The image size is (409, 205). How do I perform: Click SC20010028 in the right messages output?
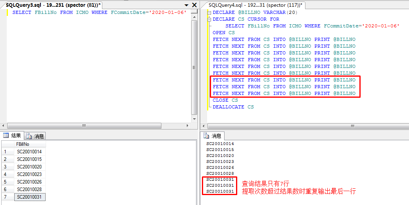coord(220,174)
